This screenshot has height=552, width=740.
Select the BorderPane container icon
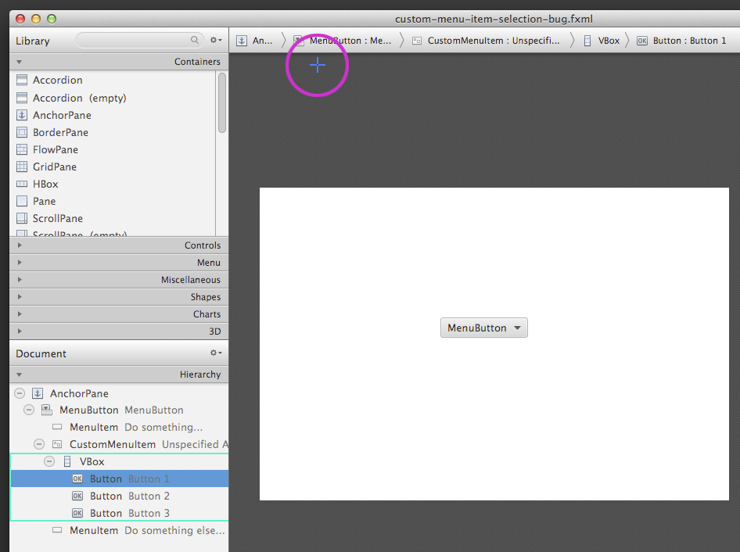[22, 132]
